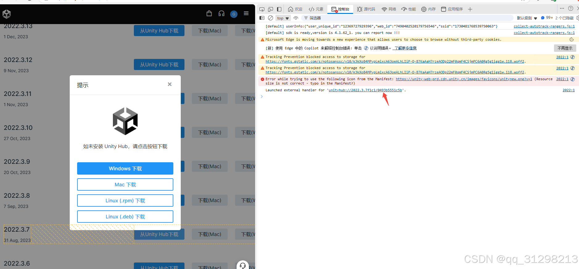Click Copilot explain icon on second Tracking Prevention warning
Screen dimensions: 579x269
(573, 68)
